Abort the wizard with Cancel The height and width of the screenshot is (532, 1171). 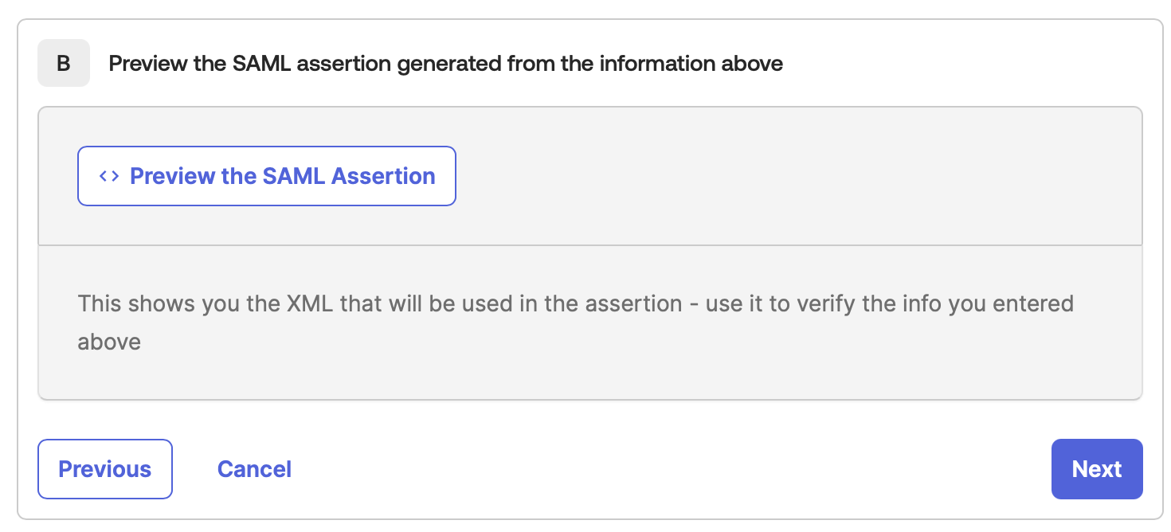point(254,469)
